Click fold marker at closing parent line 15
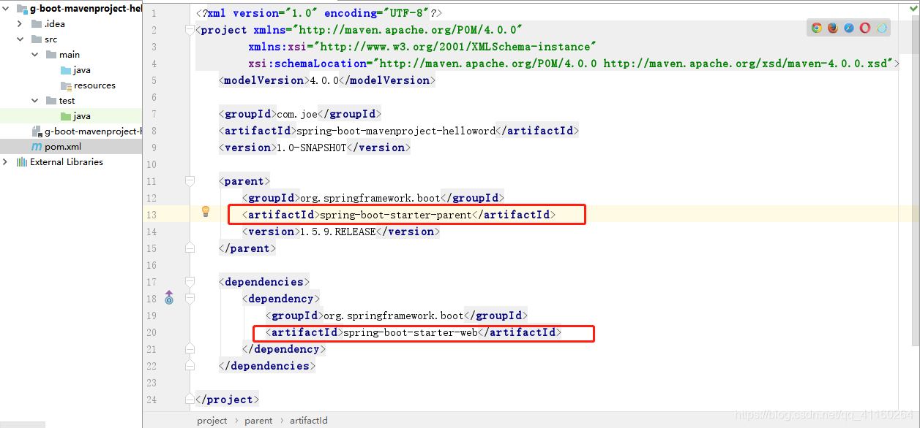This screenshot has width=920, height=428. (190, 248)
